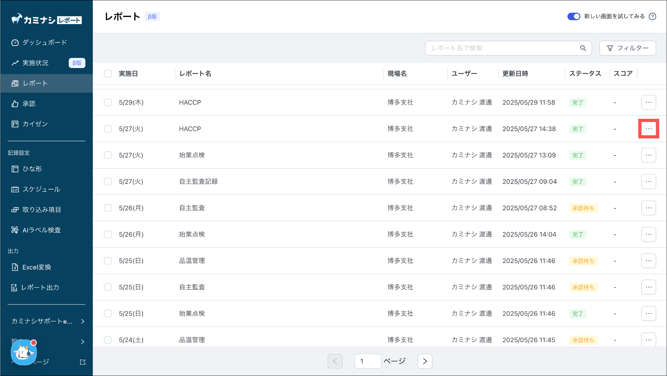Open the カイゼン section

[x=35, y=124]
